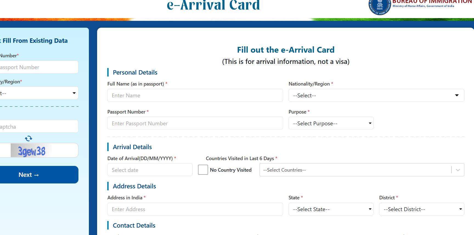This screenshot has height=235, width=474.
Task: Open the sidebar Country/Region dropdown
Action: pyautogui.click(x=38, y=93)
